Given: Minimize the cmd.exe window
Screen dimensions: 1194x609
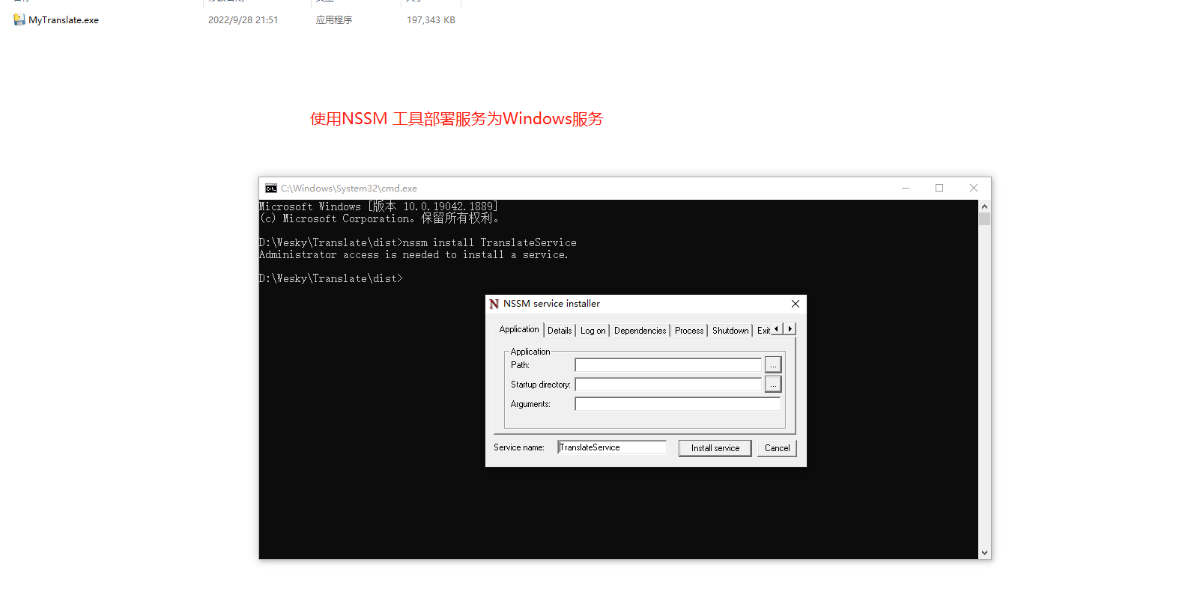Looking at the screenshot, I should (906, 189).
